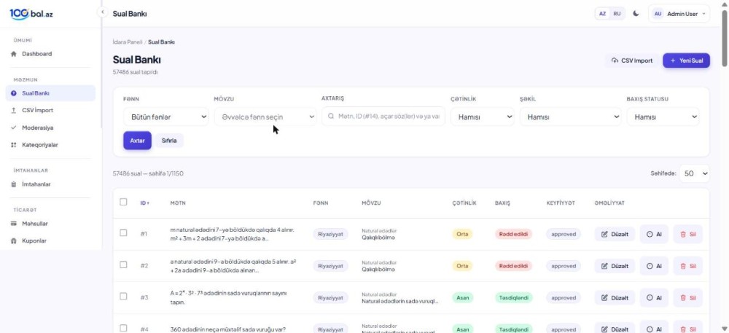Open İmtahanlar from the sidebar
The image size is (729, 333).
tap(51, 184)
